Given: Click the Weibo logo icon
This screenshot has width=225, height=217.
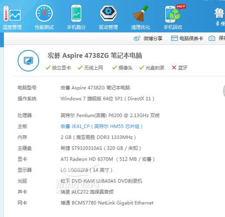Looking at the screenshot, I should point(137,38).
